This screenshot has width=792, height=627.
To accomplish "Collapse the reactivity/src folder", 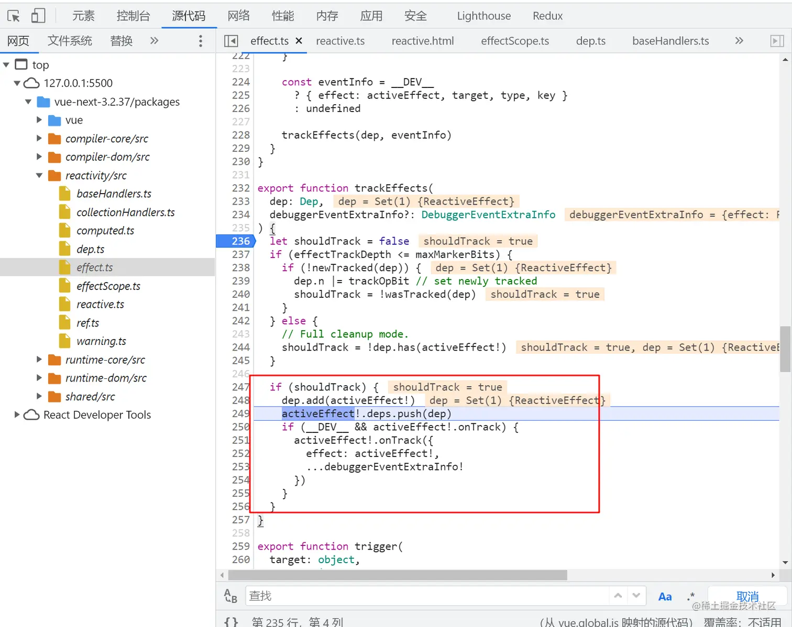I will coord(39,175).
